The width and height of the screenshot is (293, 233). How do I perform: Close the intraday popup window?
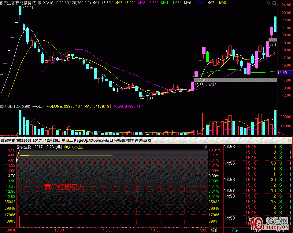tap(289, 140)
